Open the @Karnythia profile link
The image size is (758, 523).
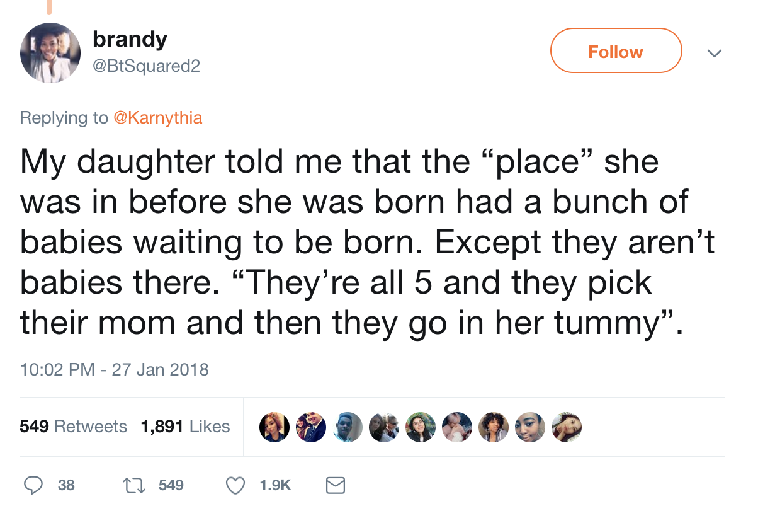pos(157,118)
